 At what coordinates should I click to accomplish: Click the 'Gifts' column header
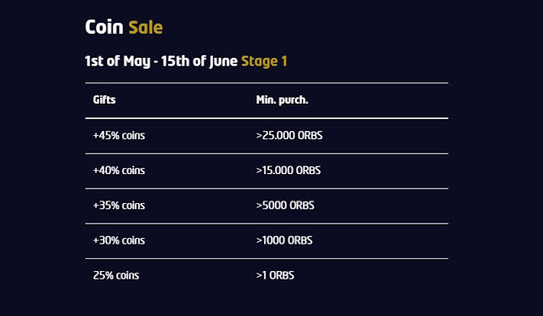(x=104, y=100)
